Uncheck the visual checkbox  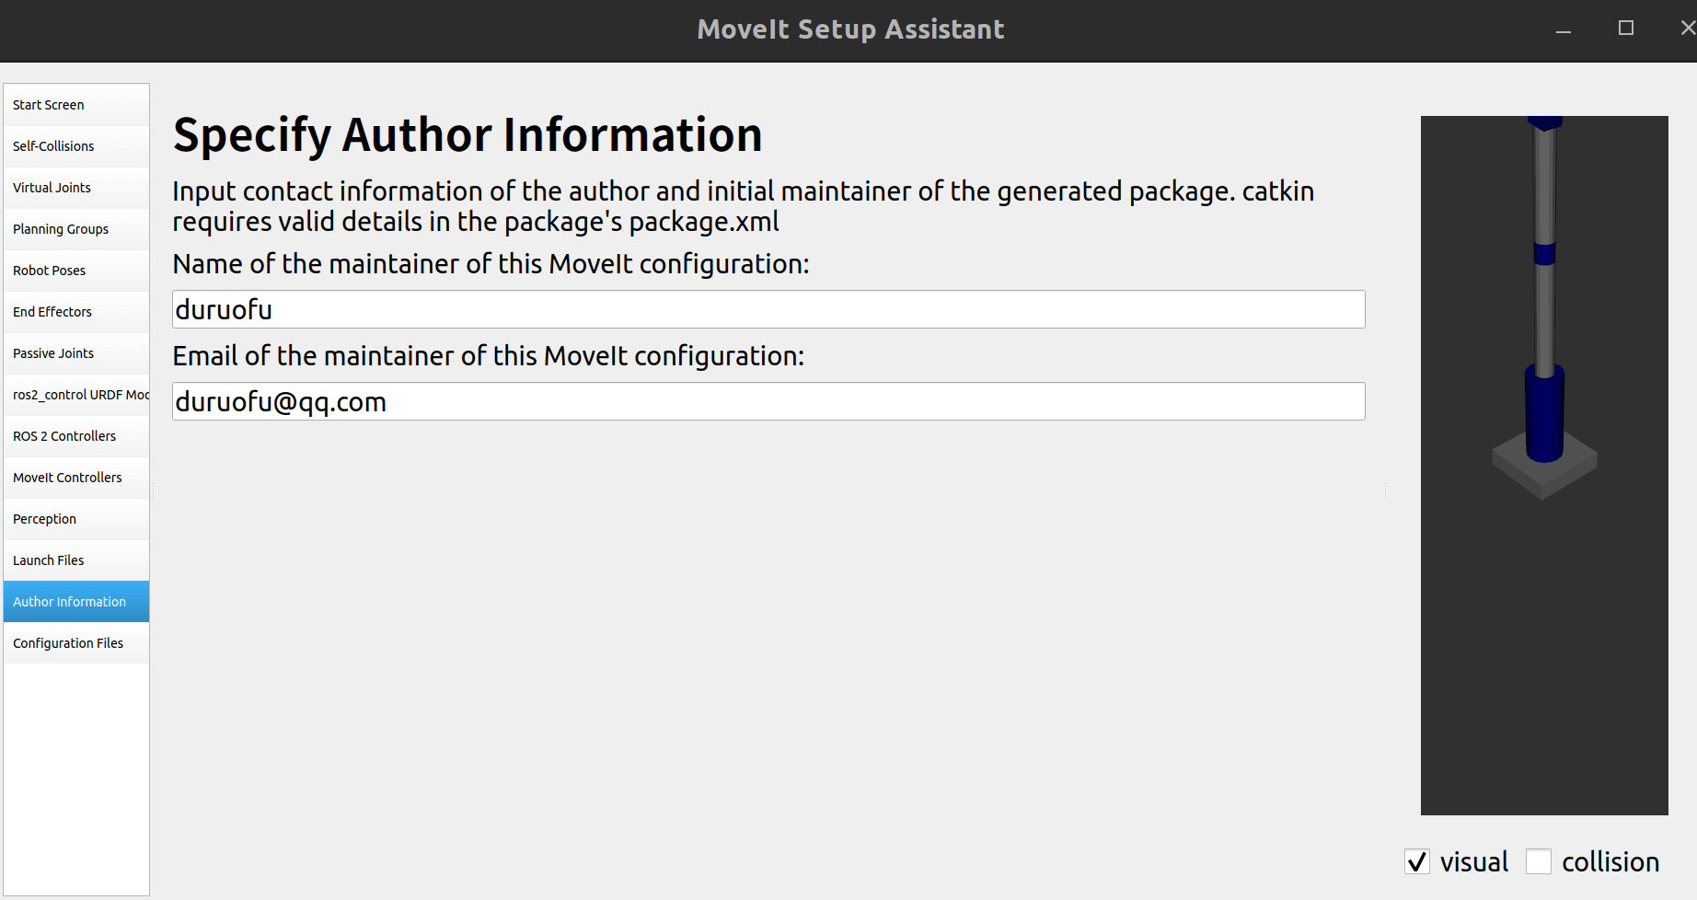click(1417, 862)
